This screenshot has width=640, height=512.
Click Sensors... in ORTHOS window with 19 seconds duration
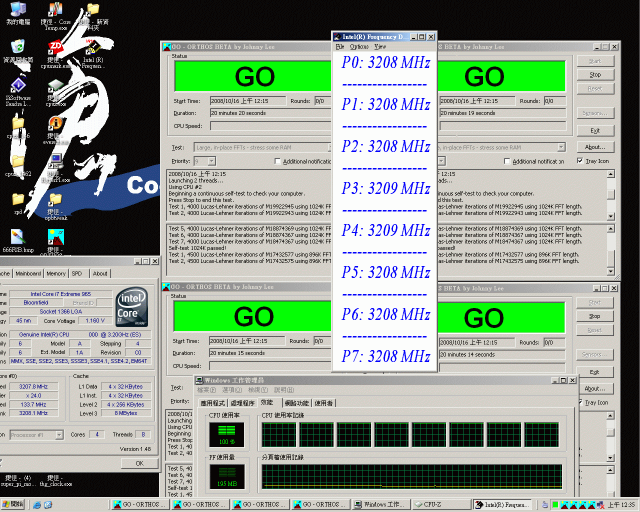click(x=595, y=113)
